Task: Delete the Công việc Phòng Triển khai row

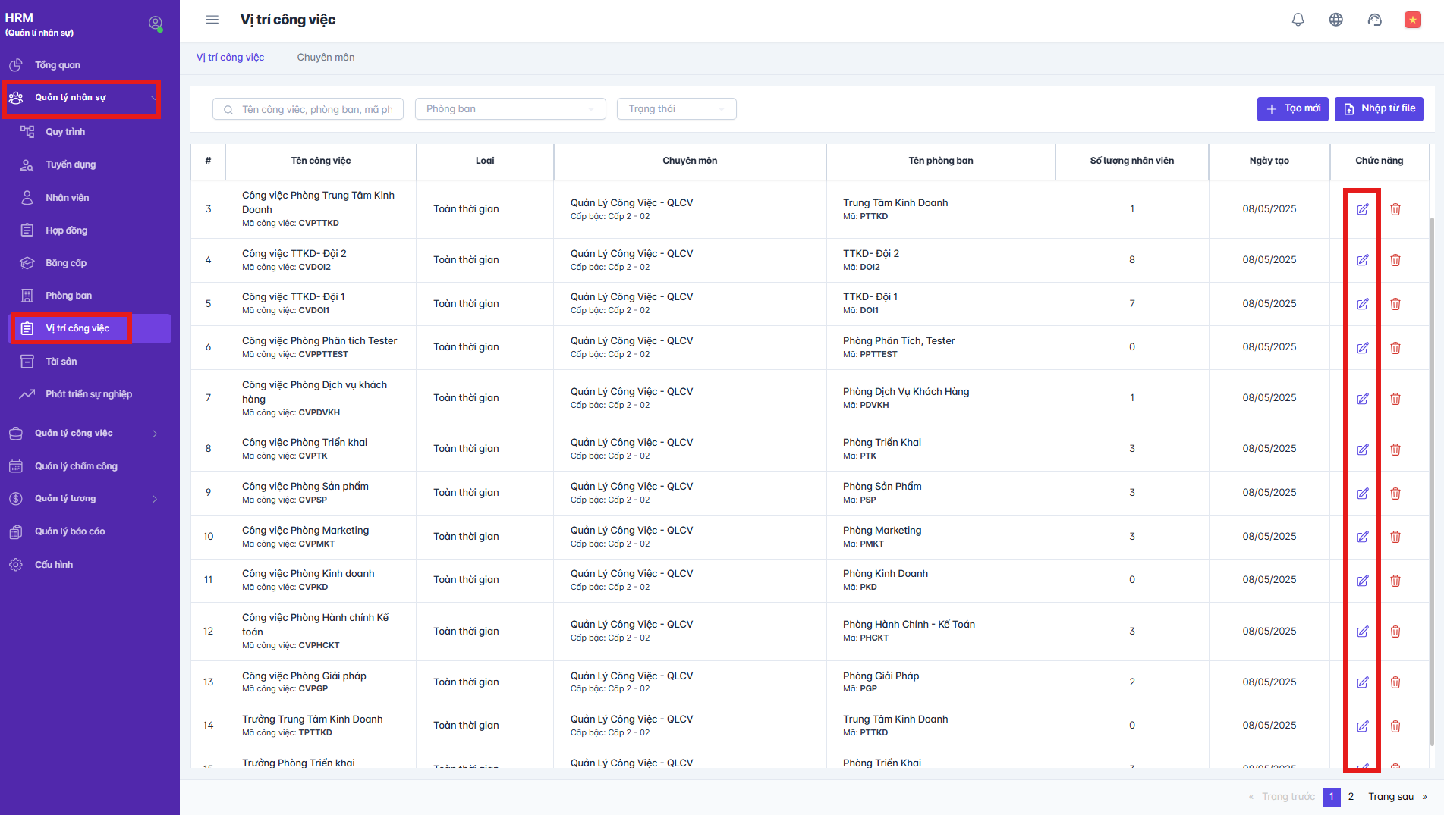Action: pos(1395,450)
